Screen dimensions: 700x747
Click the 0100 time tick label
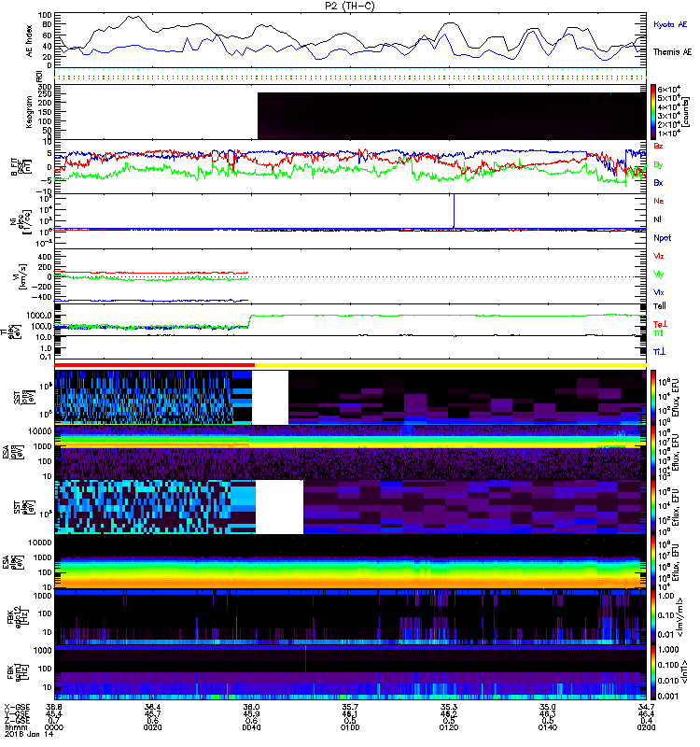point(350,727)
